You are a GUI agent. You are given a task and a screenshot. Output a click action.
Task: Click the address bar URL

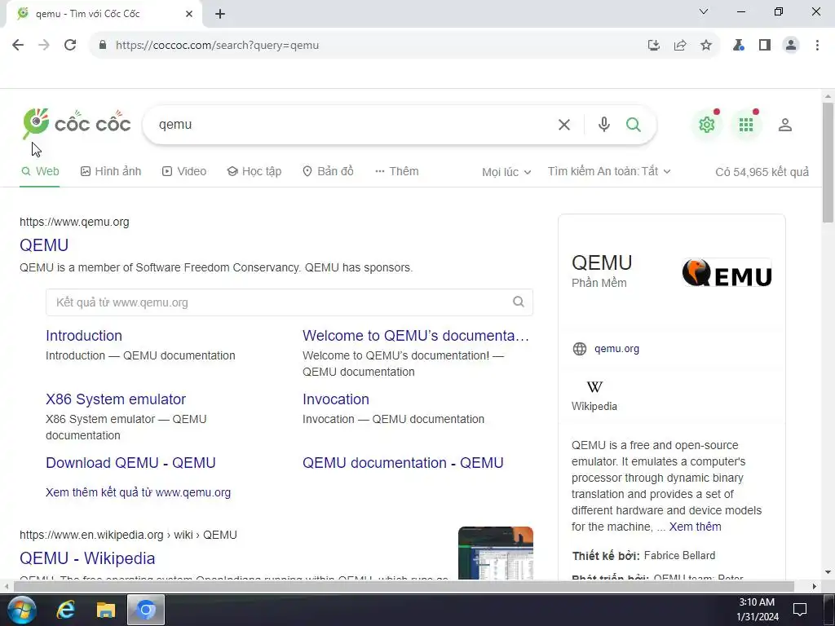point(217,46)
